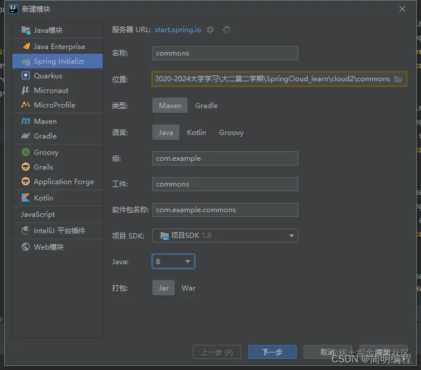Select Maven build type
421x370 pixels.
170,105
